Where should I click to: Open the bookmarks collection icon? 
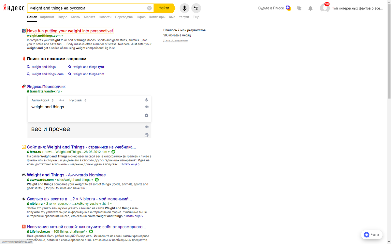pos(299,8)
